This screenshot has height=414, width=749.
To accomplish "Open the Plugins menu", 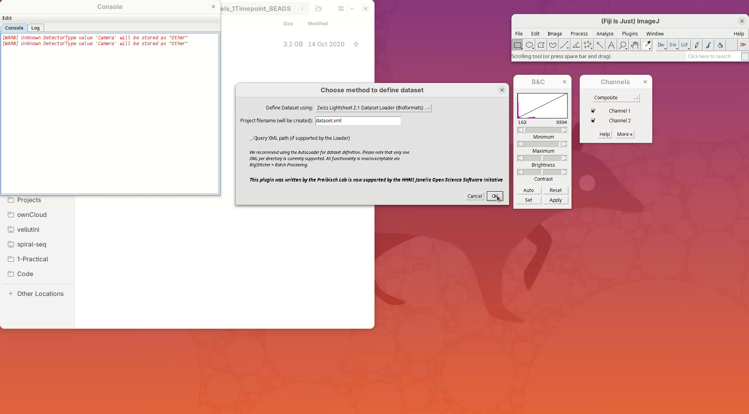I will click(x=630, y=34).
